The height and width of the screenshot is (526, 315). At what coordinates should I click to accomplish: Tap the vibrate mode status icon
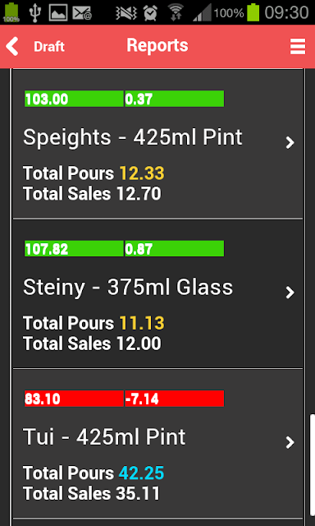126,13
